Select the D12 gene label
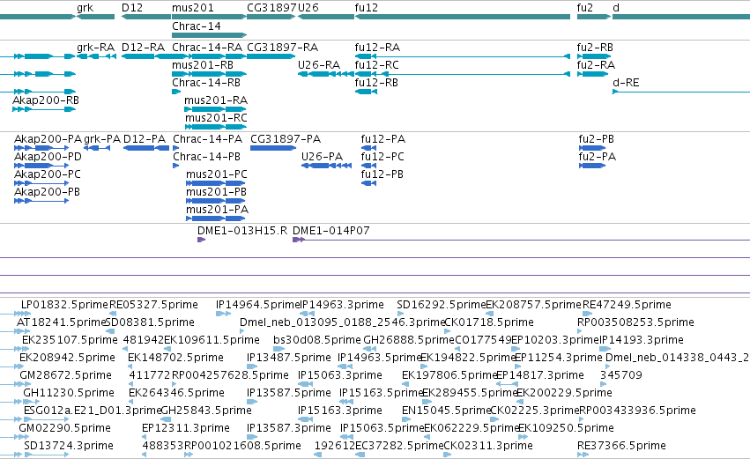This screenshot has height=459, width=750. pos(132,8)
